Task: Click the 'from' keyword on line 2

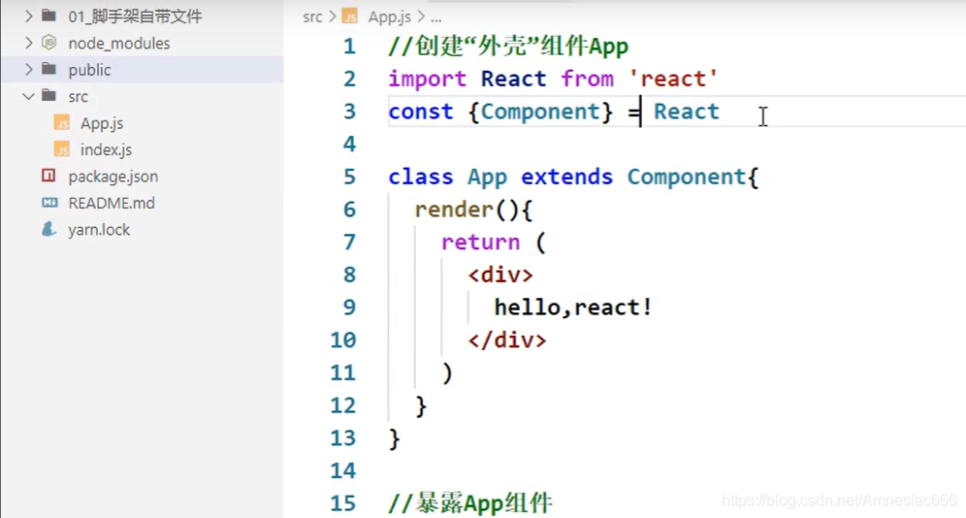Action: 587,79
